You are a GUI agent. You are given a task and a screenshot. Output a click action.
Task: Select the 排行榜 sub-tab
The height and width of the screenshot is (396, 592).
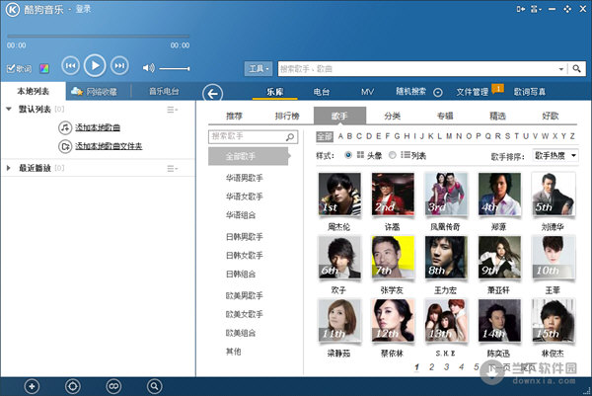click(x=287, y=116)
